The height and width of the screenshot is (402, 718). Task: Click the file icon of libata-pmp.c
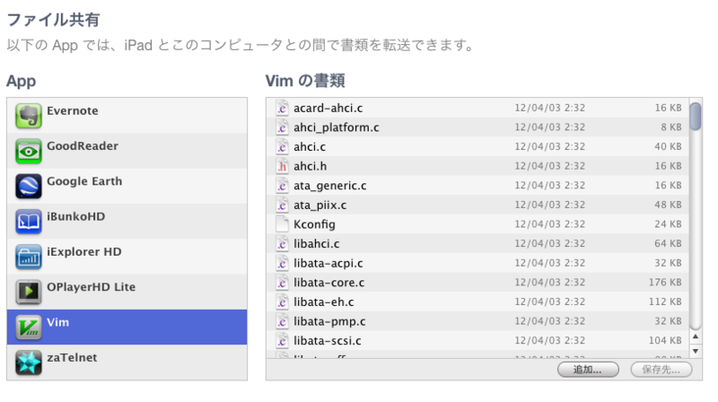point(282,321)
